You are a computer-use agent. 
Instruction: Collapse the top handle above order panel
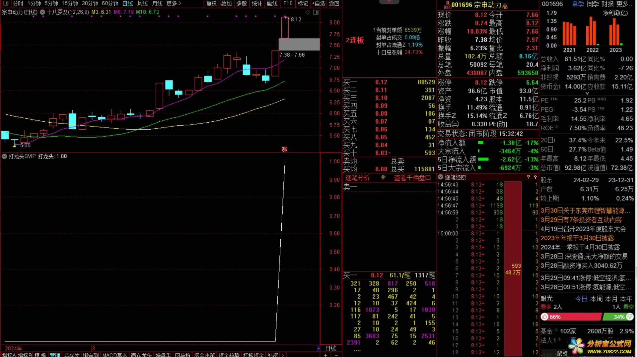pos(389,2)
